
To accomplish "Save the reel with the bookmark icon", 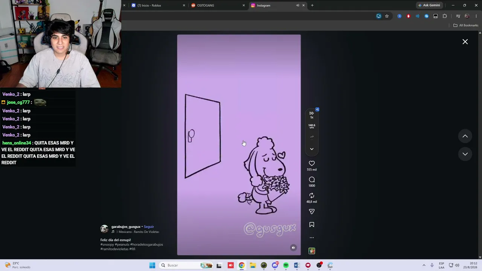I will click(x=312, y=225).
